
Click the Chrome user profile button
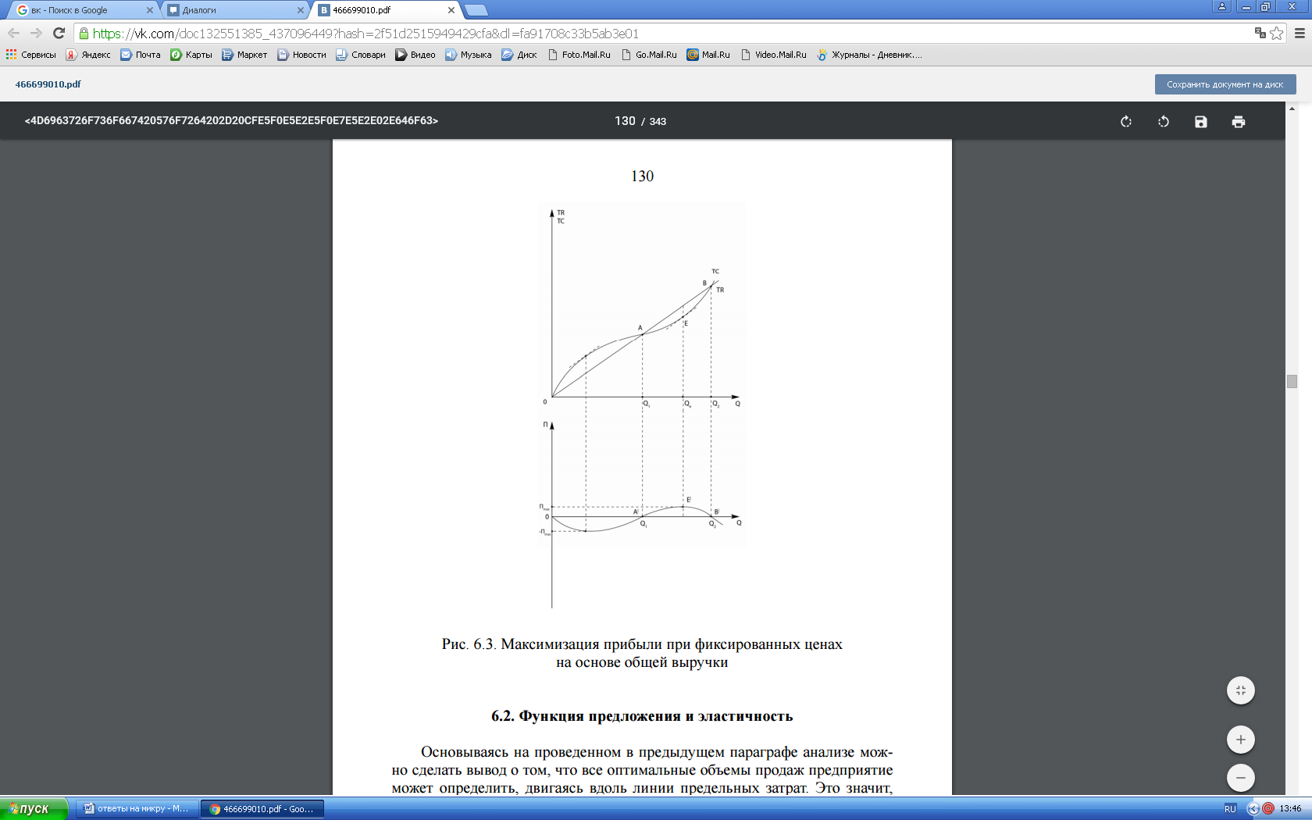click(1222, 6)
